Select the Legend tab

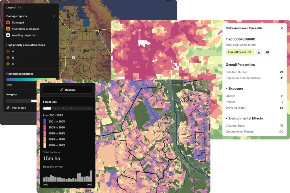click(11, 7)
